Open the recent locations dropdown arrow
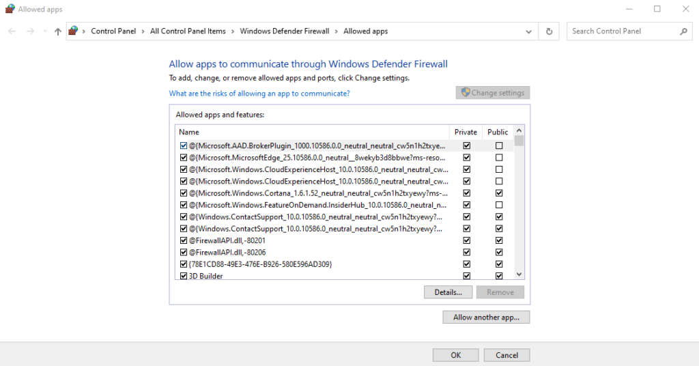This screenshot has height=366, width=699. point(45,31)
